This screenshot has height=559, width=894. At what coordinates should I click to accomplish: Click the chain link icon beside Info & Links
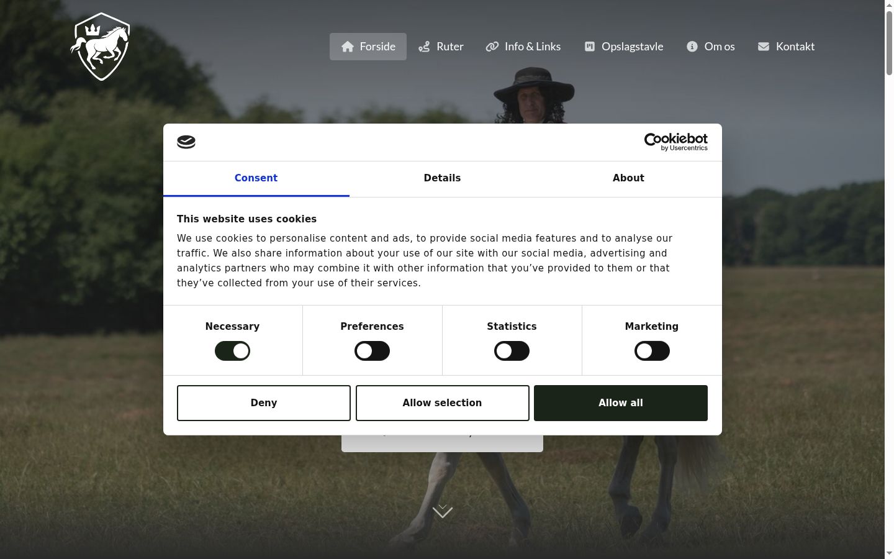coord(492,47)
